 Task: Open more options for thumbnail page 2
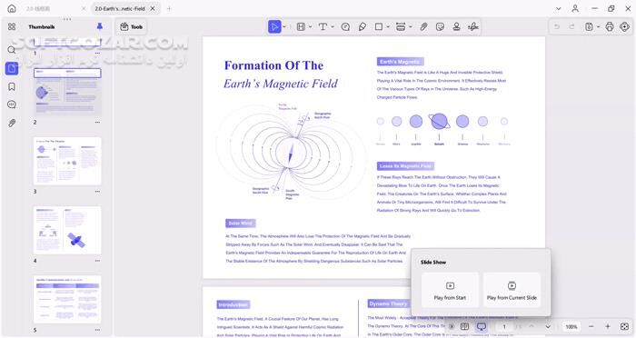point(97,122)
